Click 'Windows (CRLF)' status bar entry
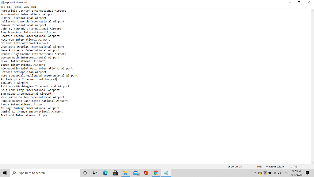 (275, 167)
